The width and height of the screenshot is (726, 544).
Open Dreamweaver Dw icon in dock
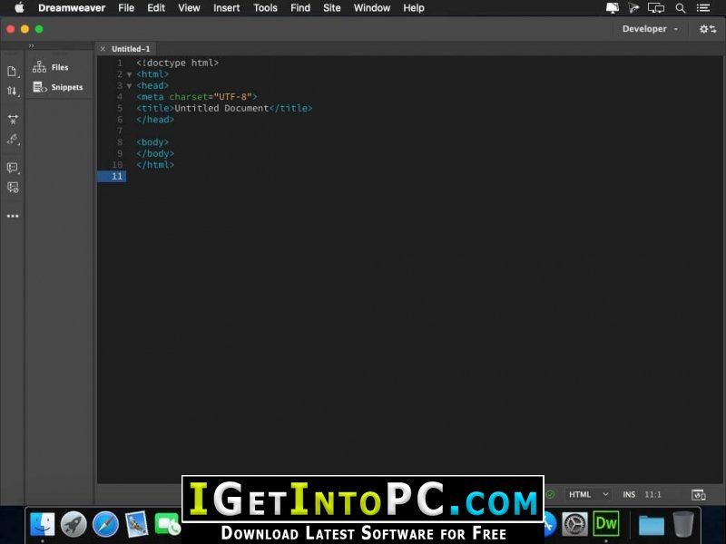tap(606, 524)
